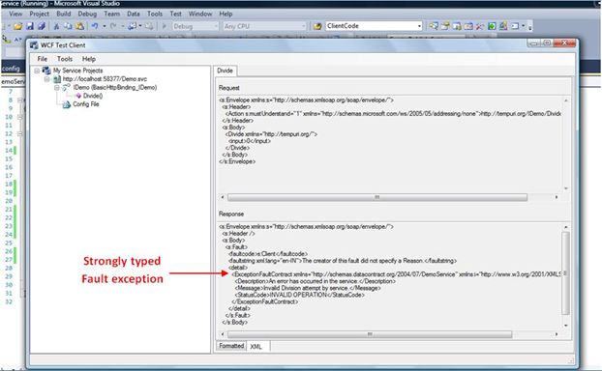This screenshot has width=602, height=371.
Task: Click Cut scissors icon in Visual Studio toolbar
Action: (56, 26)
